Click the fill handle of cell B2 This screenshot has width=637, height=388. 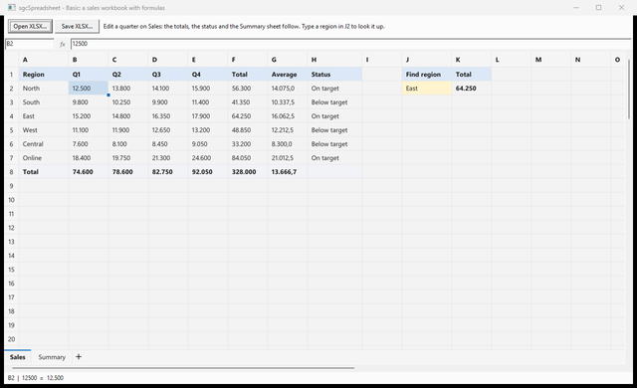coord(108,95)
